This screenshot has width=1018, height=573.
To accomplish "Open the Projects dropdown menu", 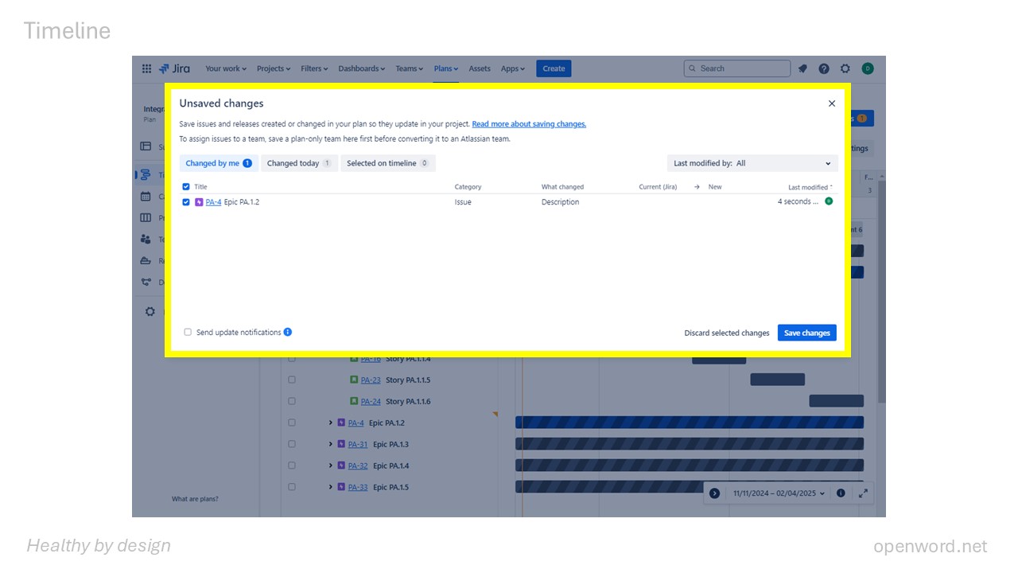I will (274, 68).
